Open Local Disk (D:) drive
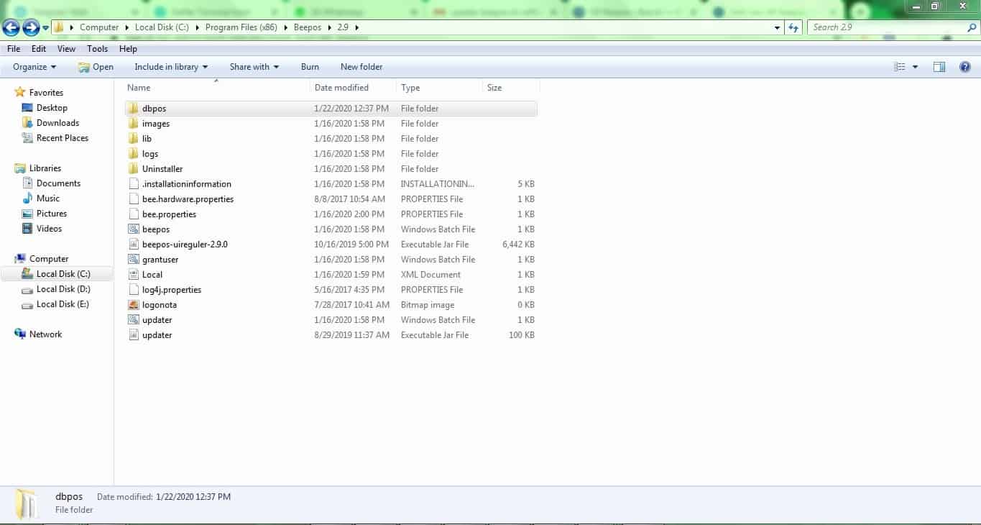The height and width of the screenshot is (525, 981). pos(63,289)
